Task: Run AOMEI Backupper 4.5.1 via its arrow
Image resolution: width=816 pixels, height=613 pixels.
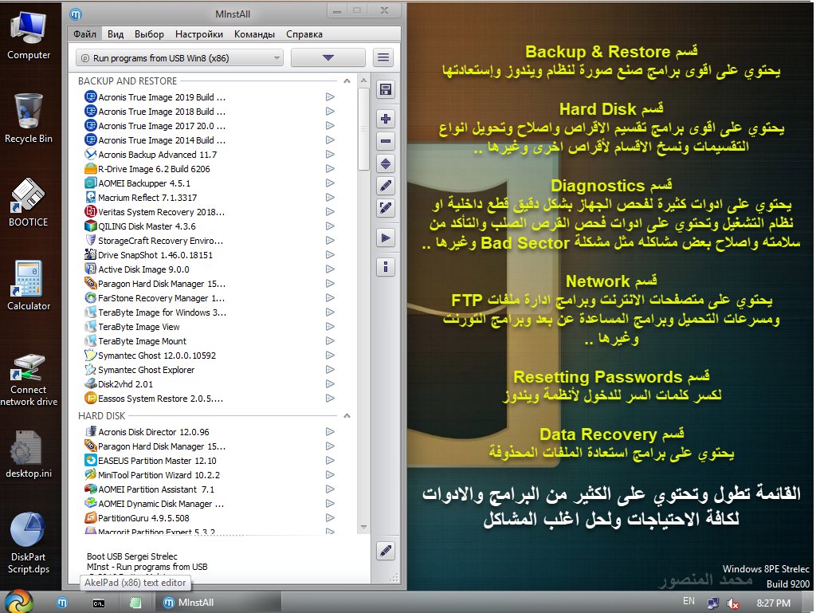Action: tap(330, 183)
